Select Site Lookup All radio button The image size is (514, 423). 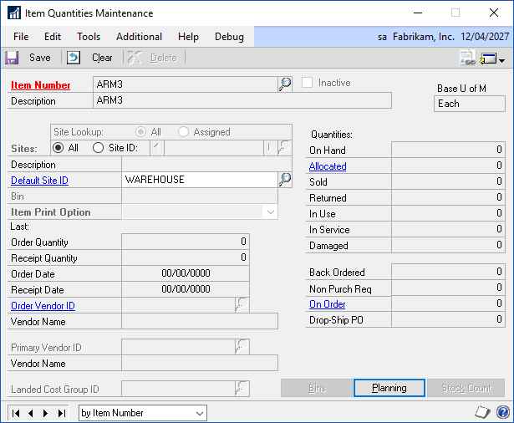[141, 132]
